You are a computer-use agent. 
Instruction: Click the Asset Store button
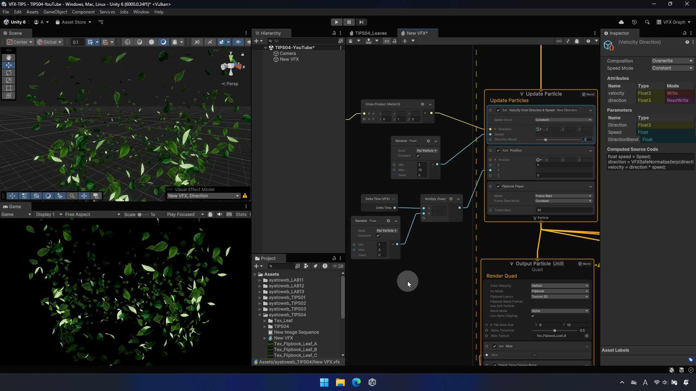click(74, 22)
